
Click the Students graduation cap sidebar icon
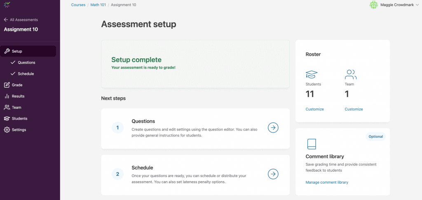[7, 119]
